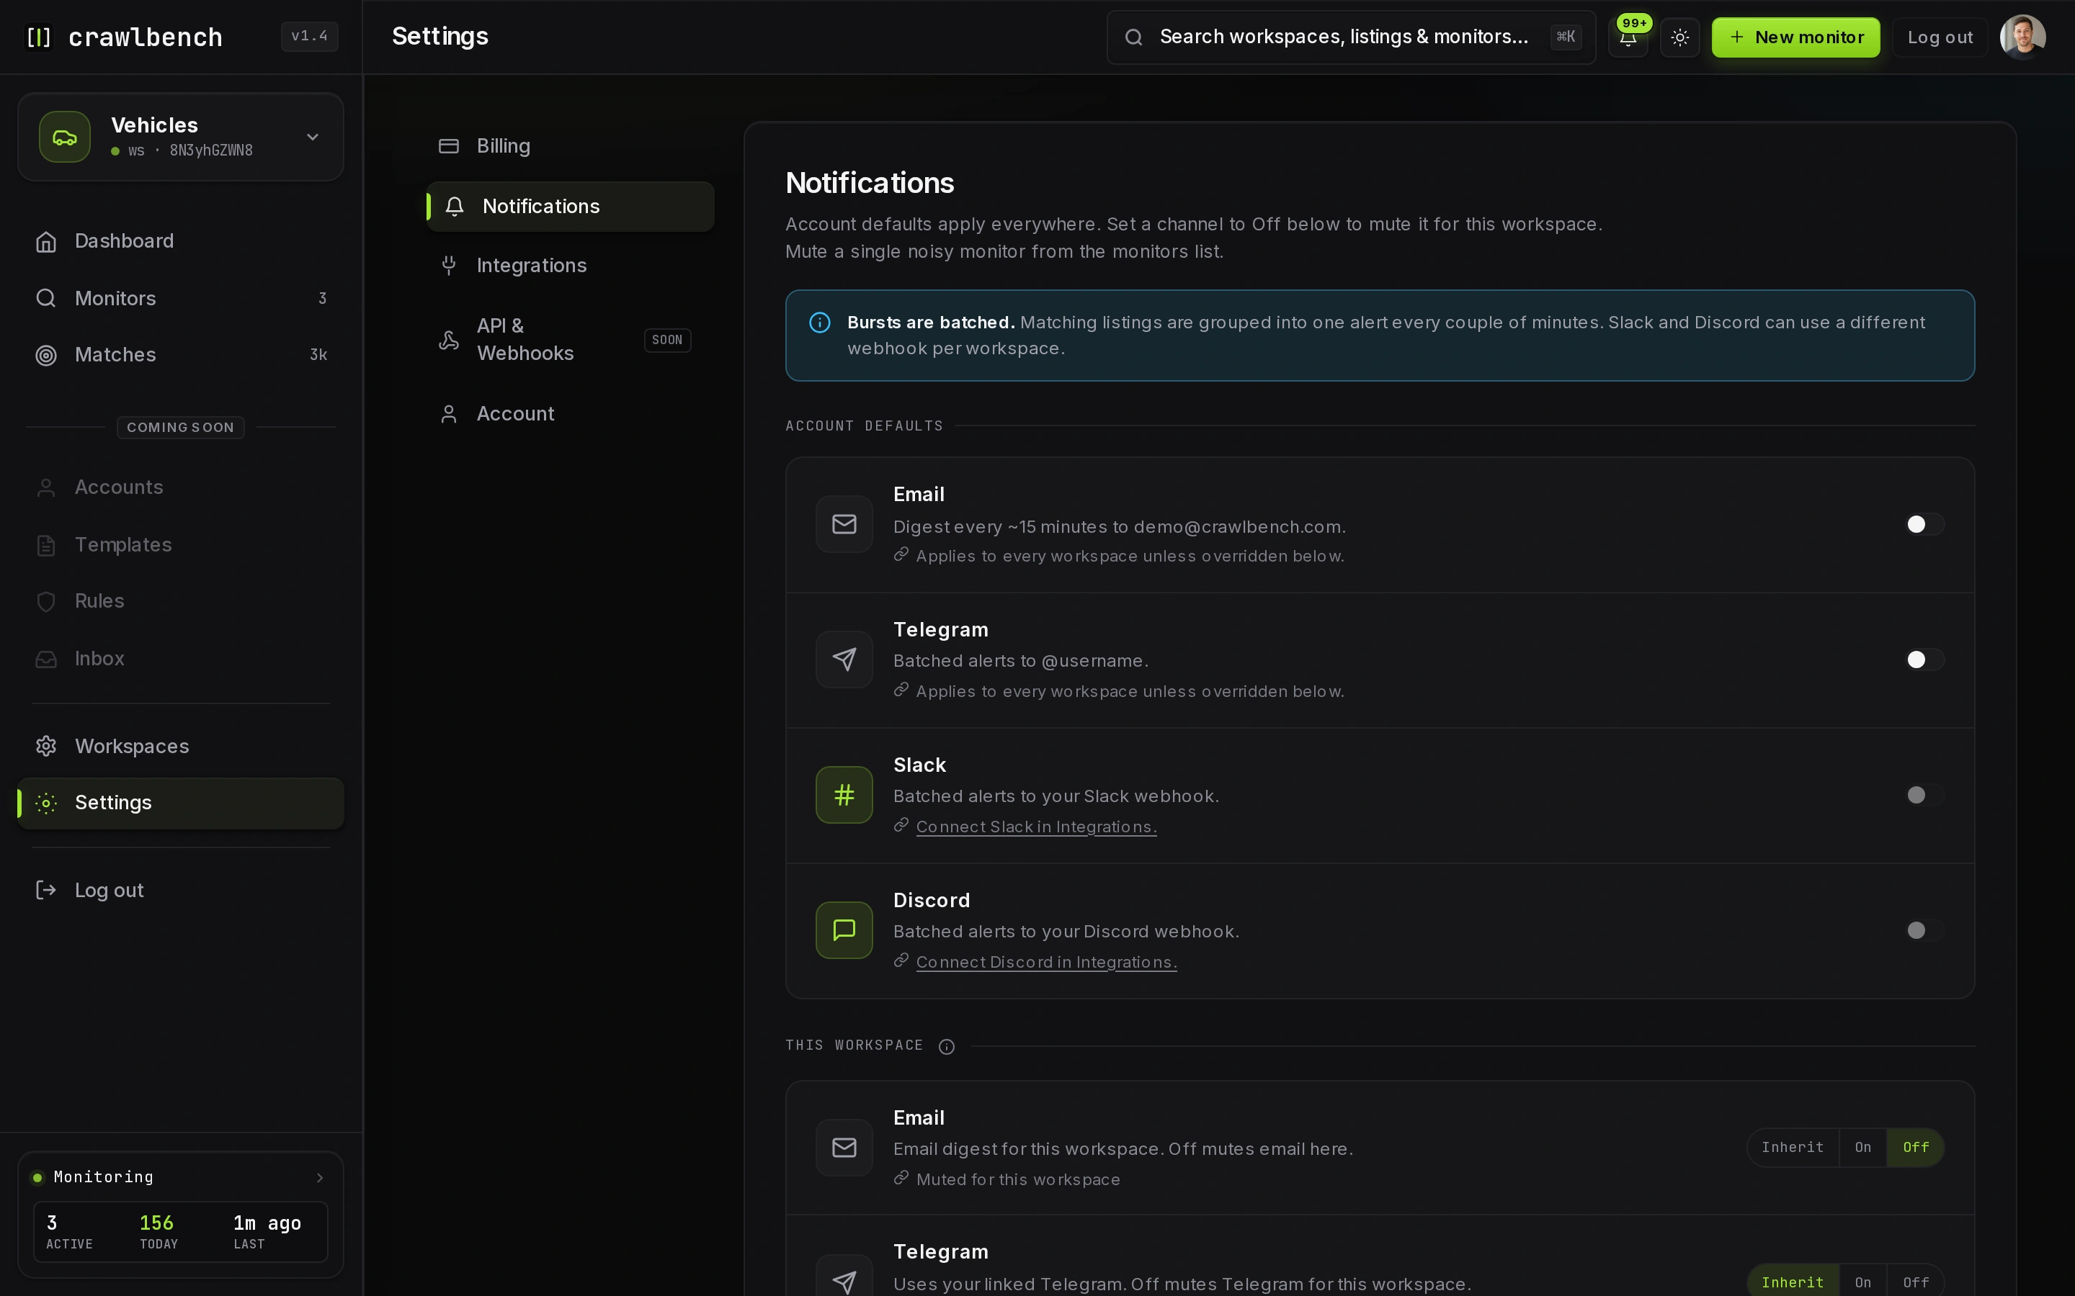Set workspace Email to On
The image size is (2075, 1296).
[x=1862, y=1148]
